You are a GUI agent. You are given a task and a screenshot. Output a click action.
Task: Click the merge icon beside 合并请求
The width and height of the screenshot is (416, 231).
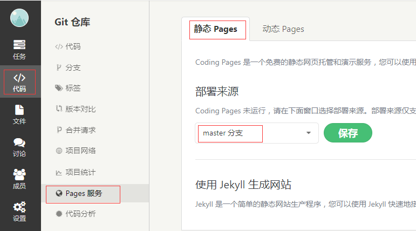pyautogui.click(x=59, y=130)
